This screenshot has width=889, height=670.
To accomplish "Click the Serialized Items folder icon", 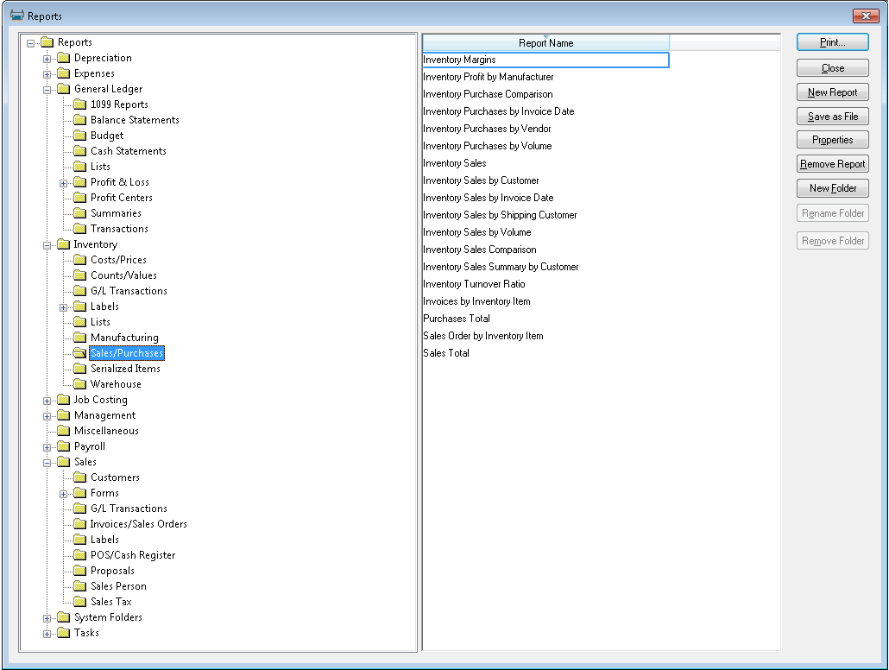I will tap(80, 369).
